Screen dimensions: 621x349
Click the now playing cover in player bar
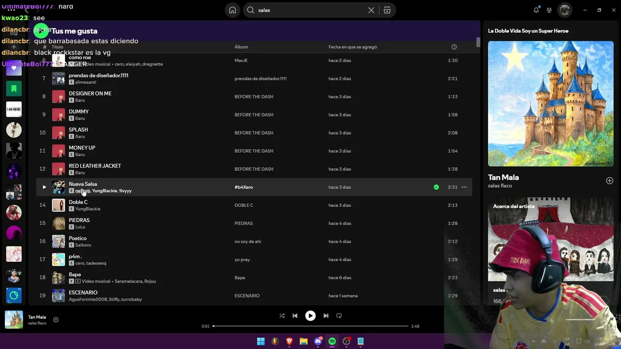(14, 320)
